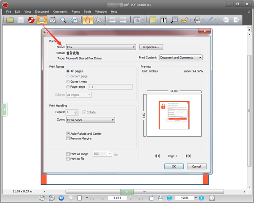Open the 300 dpi dropdown
Viewport: 254px width, 203px height.
click(x=102, y=154)
